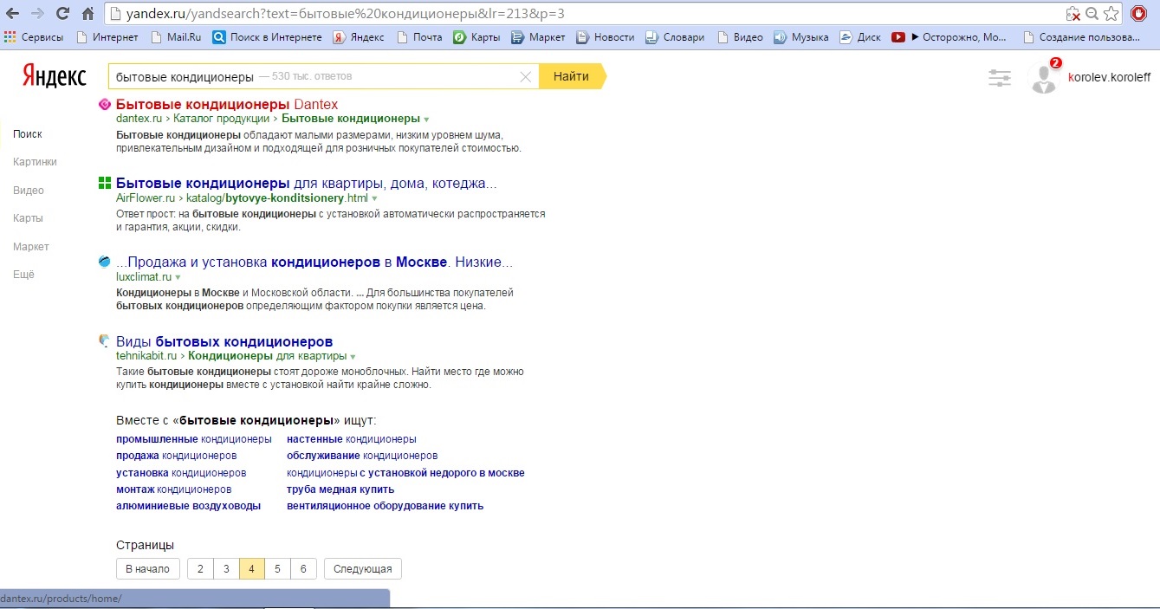Open the Интернет bookmark
Viewport: 1160px width, 609px height.
pos(107,37)
